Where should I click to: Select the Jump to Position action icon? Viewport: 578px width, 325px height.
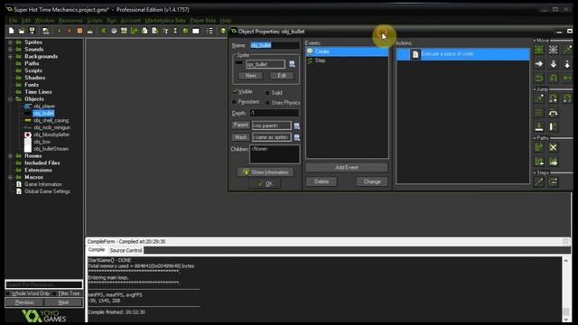click(539, 98)
